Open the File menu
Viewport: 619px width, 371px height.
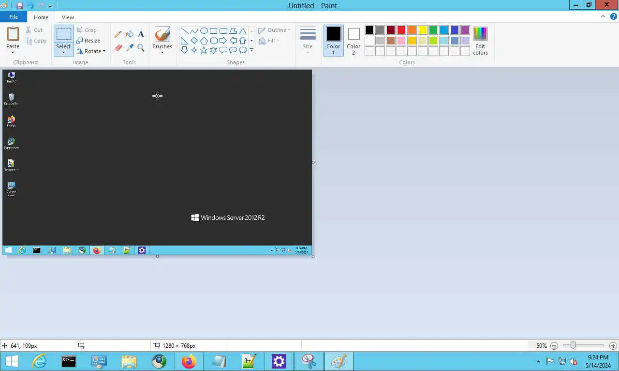(x=14, y=17)
